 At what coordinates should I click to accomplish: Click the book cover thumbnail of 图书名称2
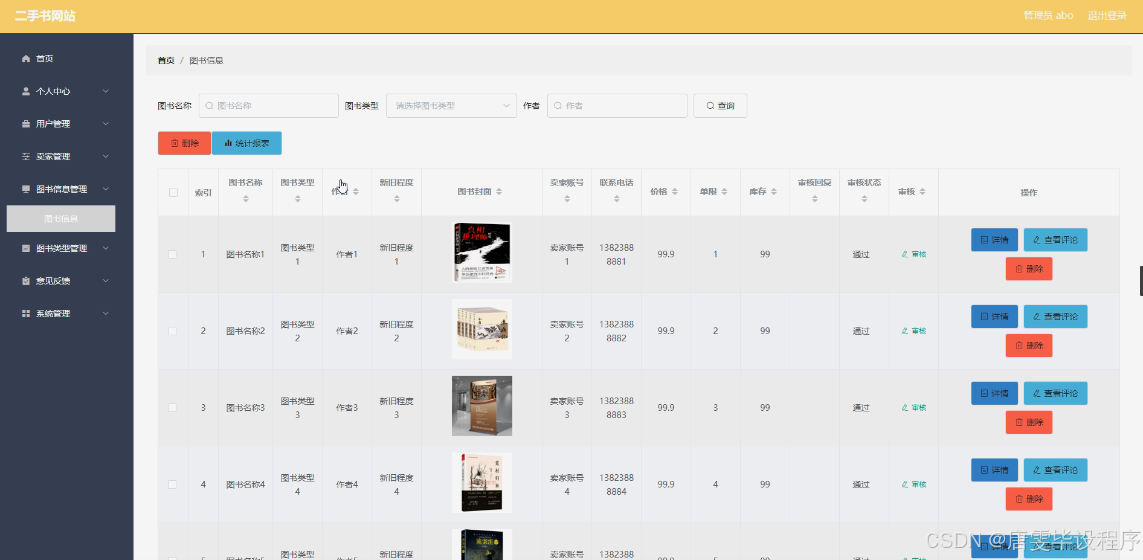[x=482, y=329]
